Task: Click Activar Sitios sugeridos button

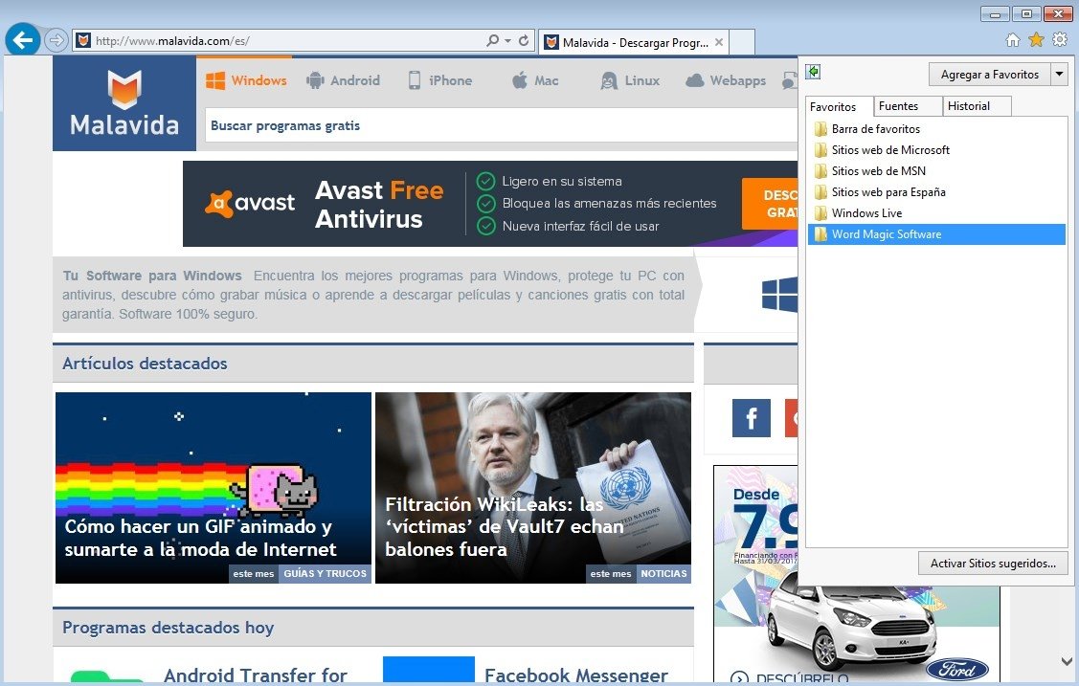Action: pos(993,563)
